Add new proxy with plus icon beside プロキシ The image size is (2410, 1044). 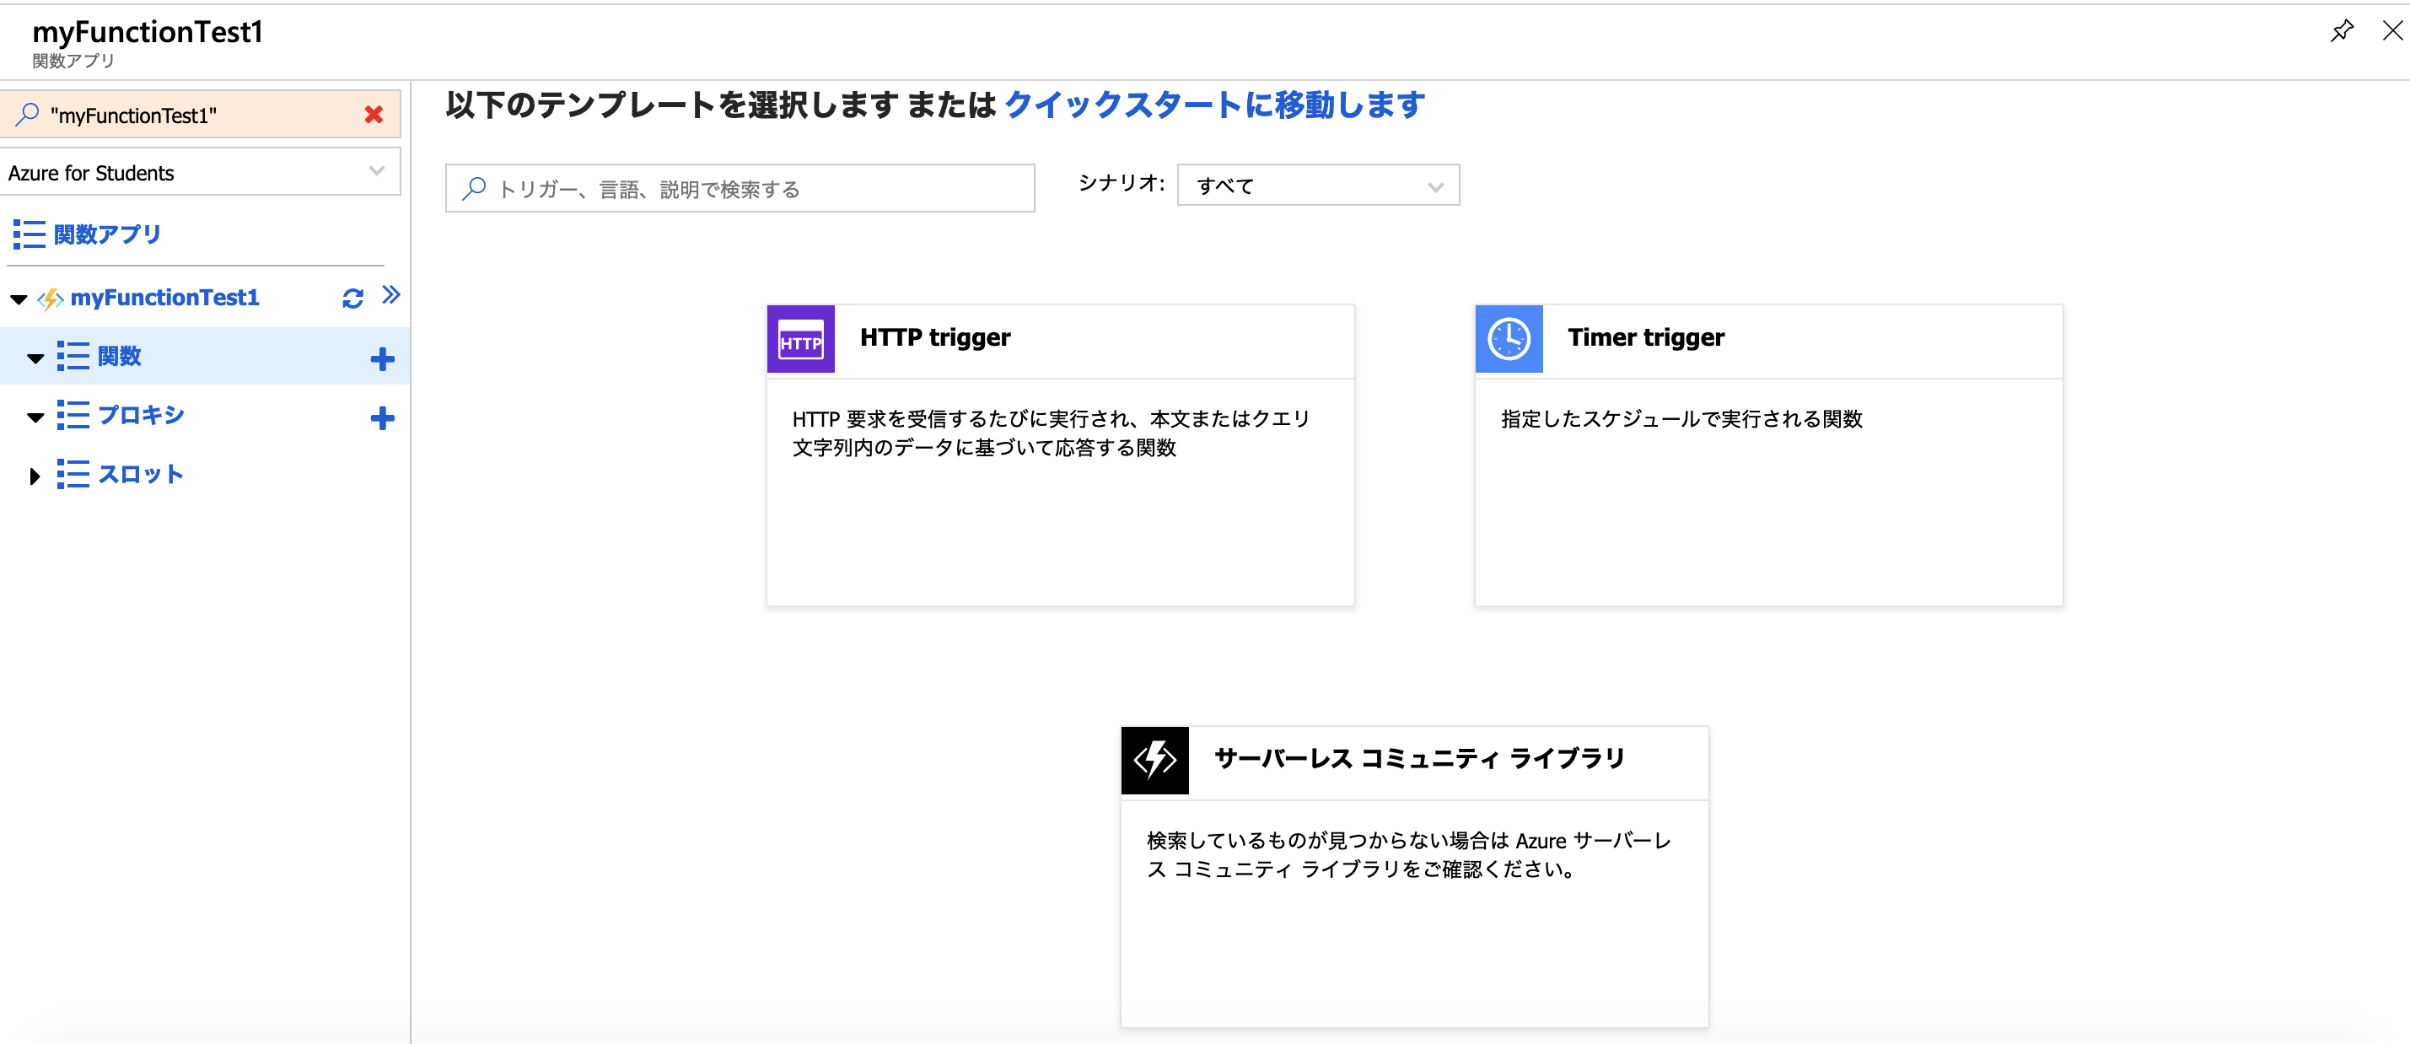pyautogui.click(x=382, y=417)
